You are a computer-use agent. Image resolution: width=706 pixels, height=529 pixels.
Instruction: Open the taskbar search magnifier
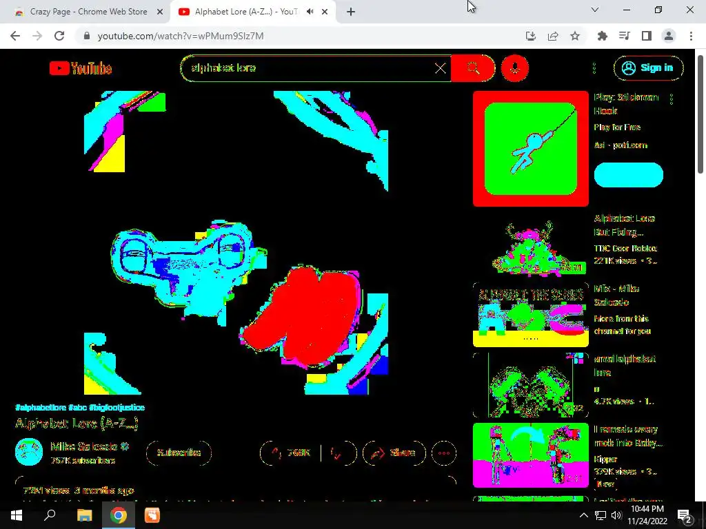point(50,515)
